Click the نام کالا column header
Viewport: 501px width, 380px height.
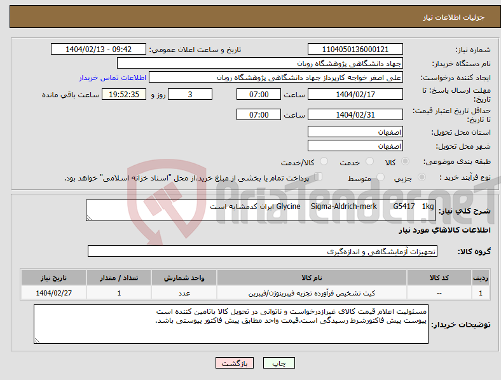click(312, 278)
